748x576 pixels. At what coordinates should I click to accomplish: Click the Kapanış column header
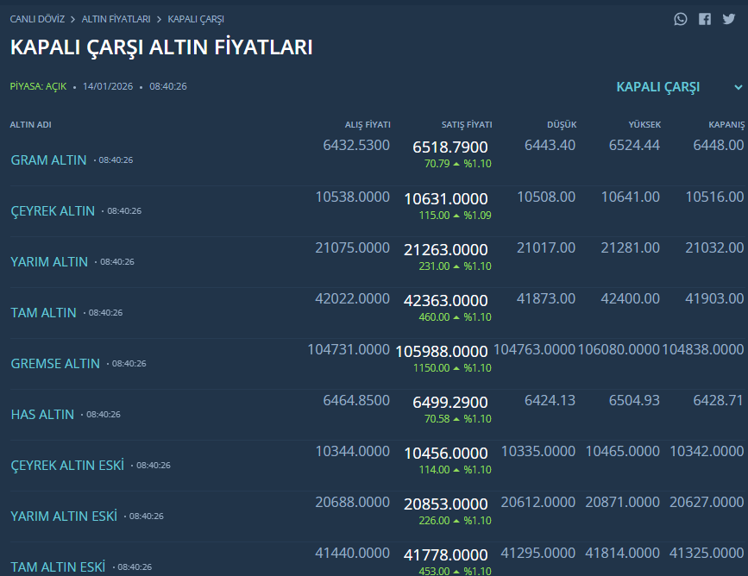726,125
